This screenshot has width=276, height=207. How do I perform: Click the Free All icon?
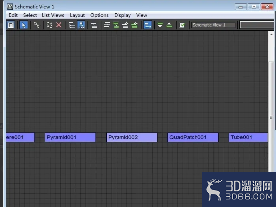[125, 25]
